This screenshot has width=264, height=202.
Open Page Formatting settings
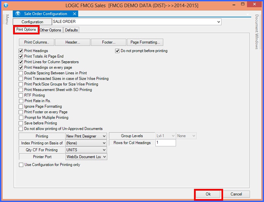tap(145, 42)
